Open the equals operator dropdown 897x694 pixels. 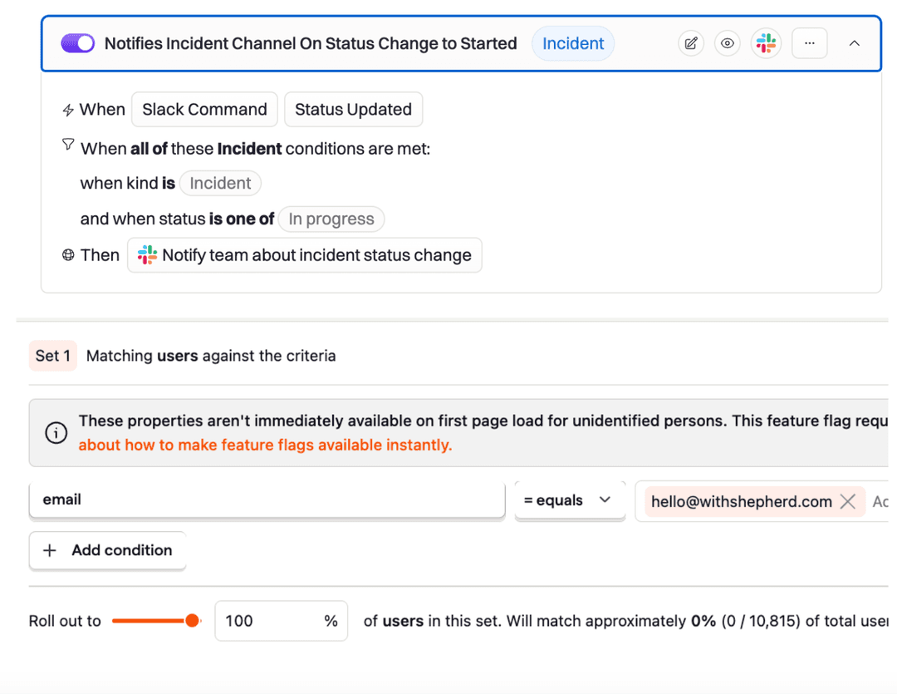coord(569,500)
